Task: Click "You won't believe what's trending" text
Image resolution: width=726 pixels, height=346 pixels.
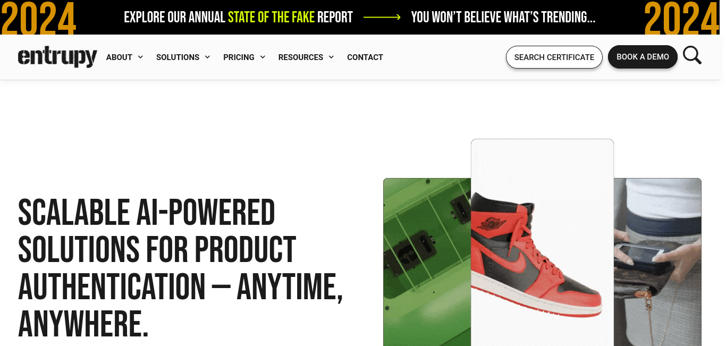Action: (x=503, y=17)
